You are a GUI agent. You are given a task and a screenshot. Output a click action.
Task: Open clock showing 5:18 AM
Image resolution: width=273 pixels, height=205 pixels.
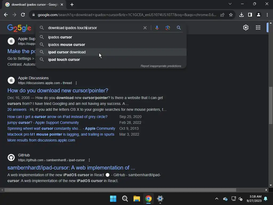click(x=254, y=199)
